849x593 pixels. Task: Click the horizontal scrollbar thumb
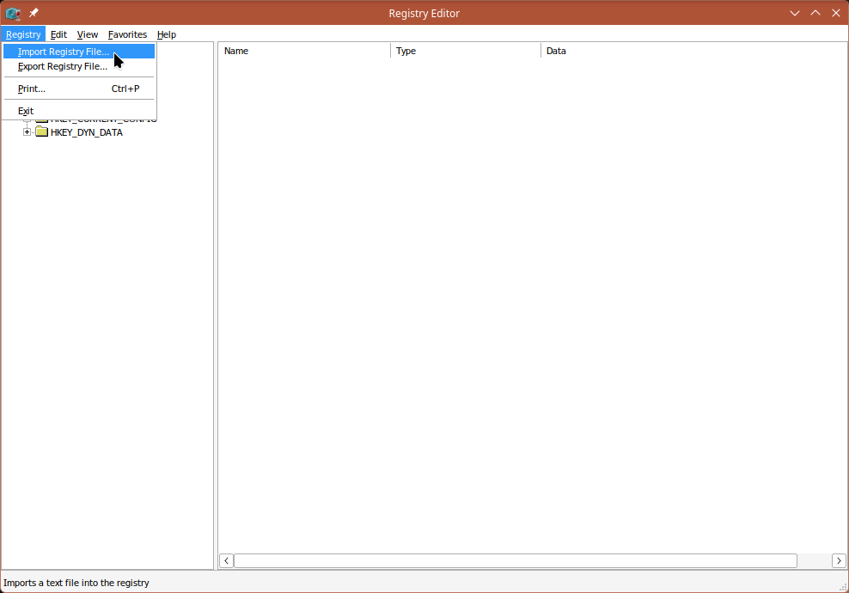516,560
